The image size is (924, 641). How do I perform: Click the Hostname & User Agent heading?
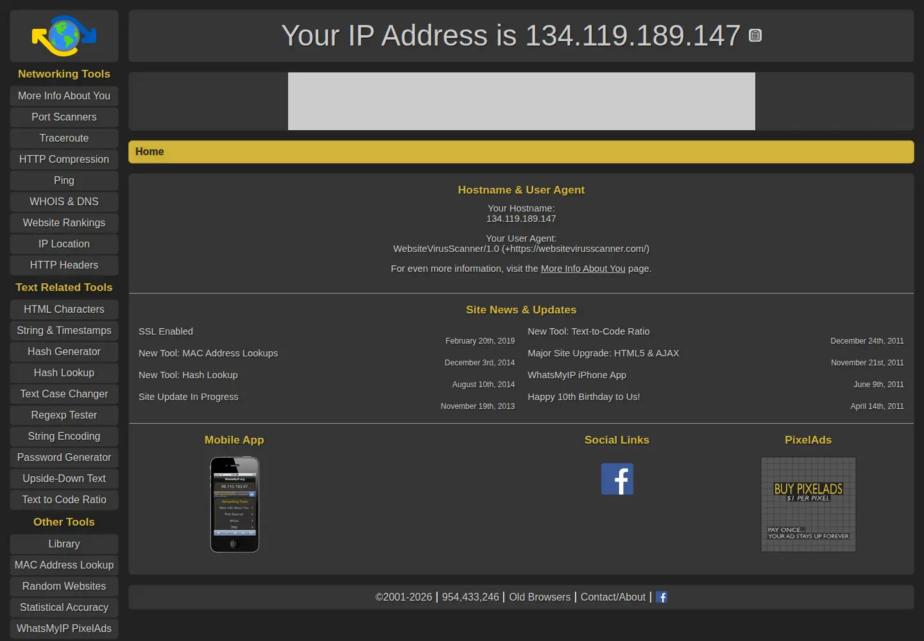[x=521, y=190]
